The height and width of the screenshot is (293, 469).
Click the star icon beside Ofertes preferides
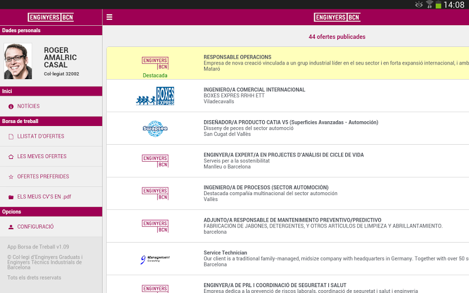pyautogui.click(x=11, y=177)
